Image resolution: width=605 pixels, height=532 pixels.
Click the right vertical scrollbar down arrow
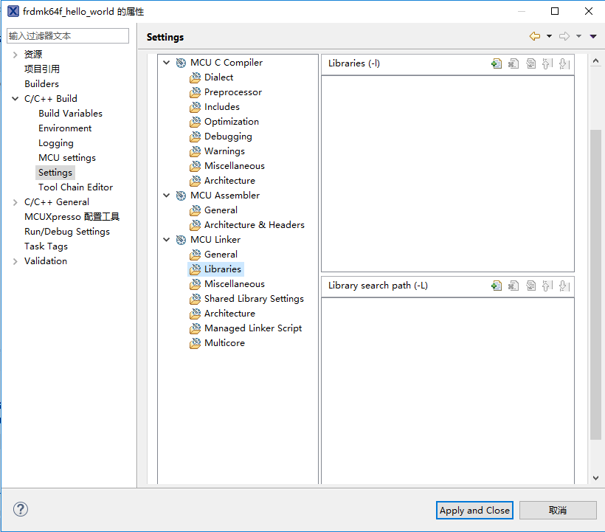point(596,478)
